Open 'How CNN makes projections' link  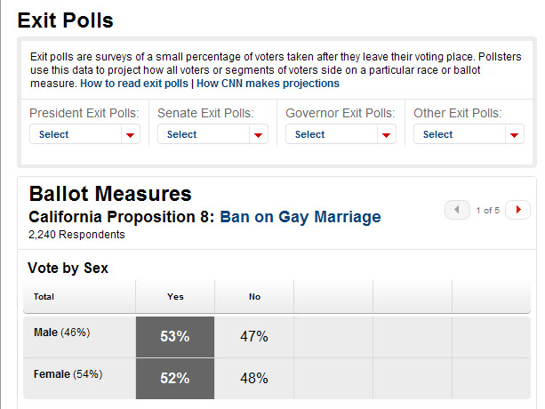coord(268,84)
